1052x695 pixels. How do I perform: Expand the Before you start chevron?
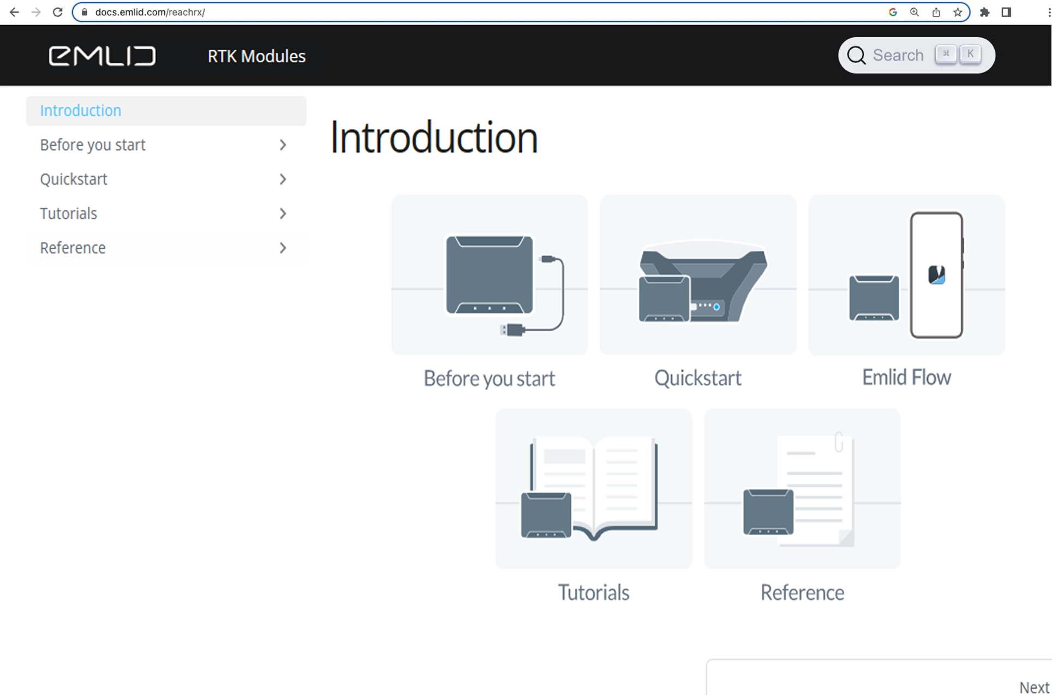[283, 145]
